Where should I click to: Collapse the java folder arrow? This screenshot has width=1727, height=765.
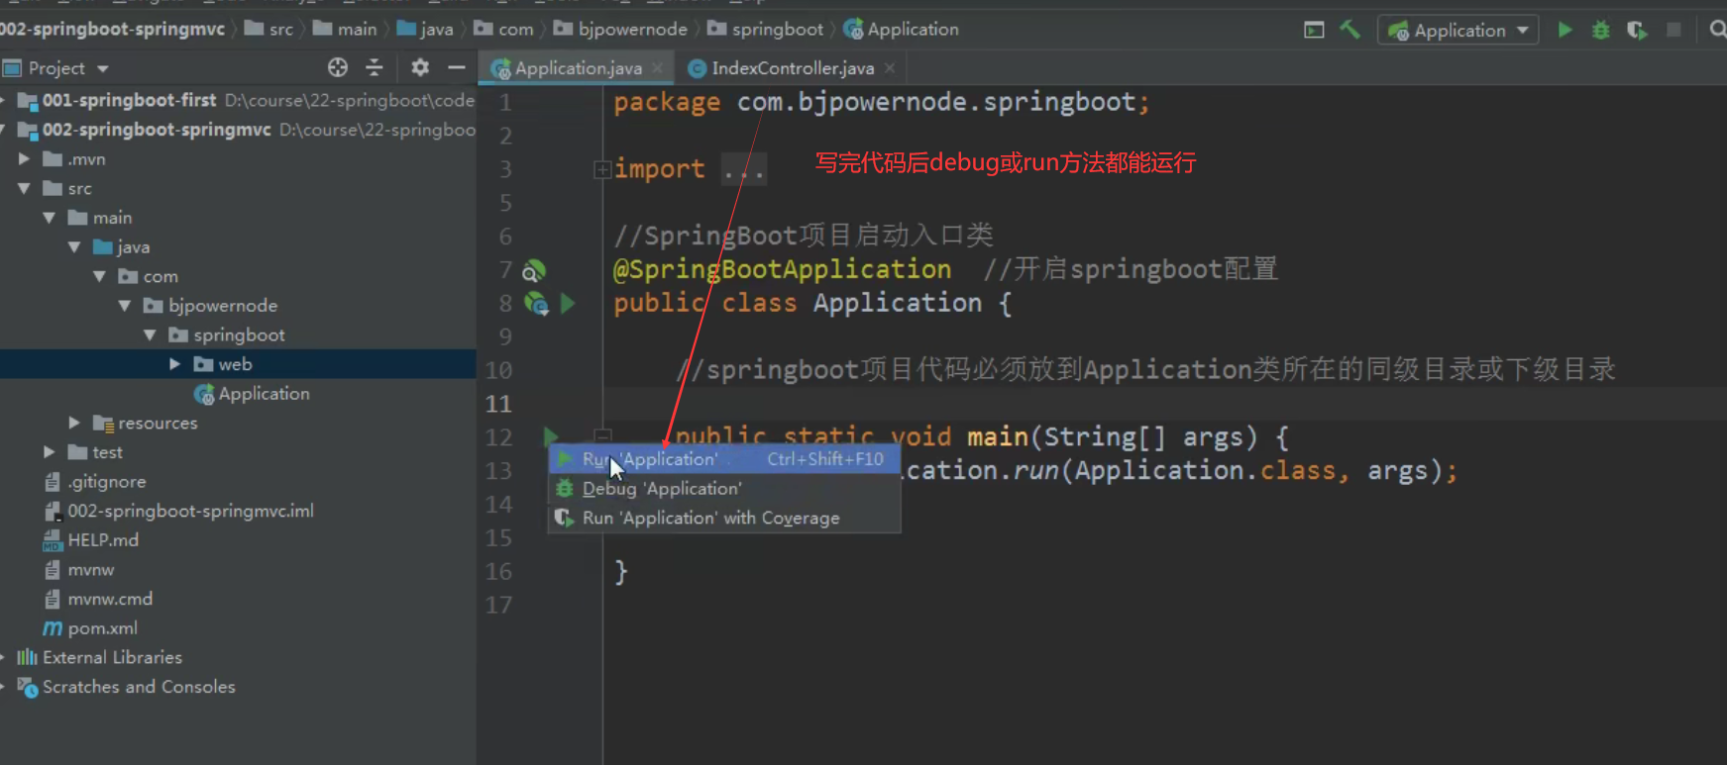[74, 246]
